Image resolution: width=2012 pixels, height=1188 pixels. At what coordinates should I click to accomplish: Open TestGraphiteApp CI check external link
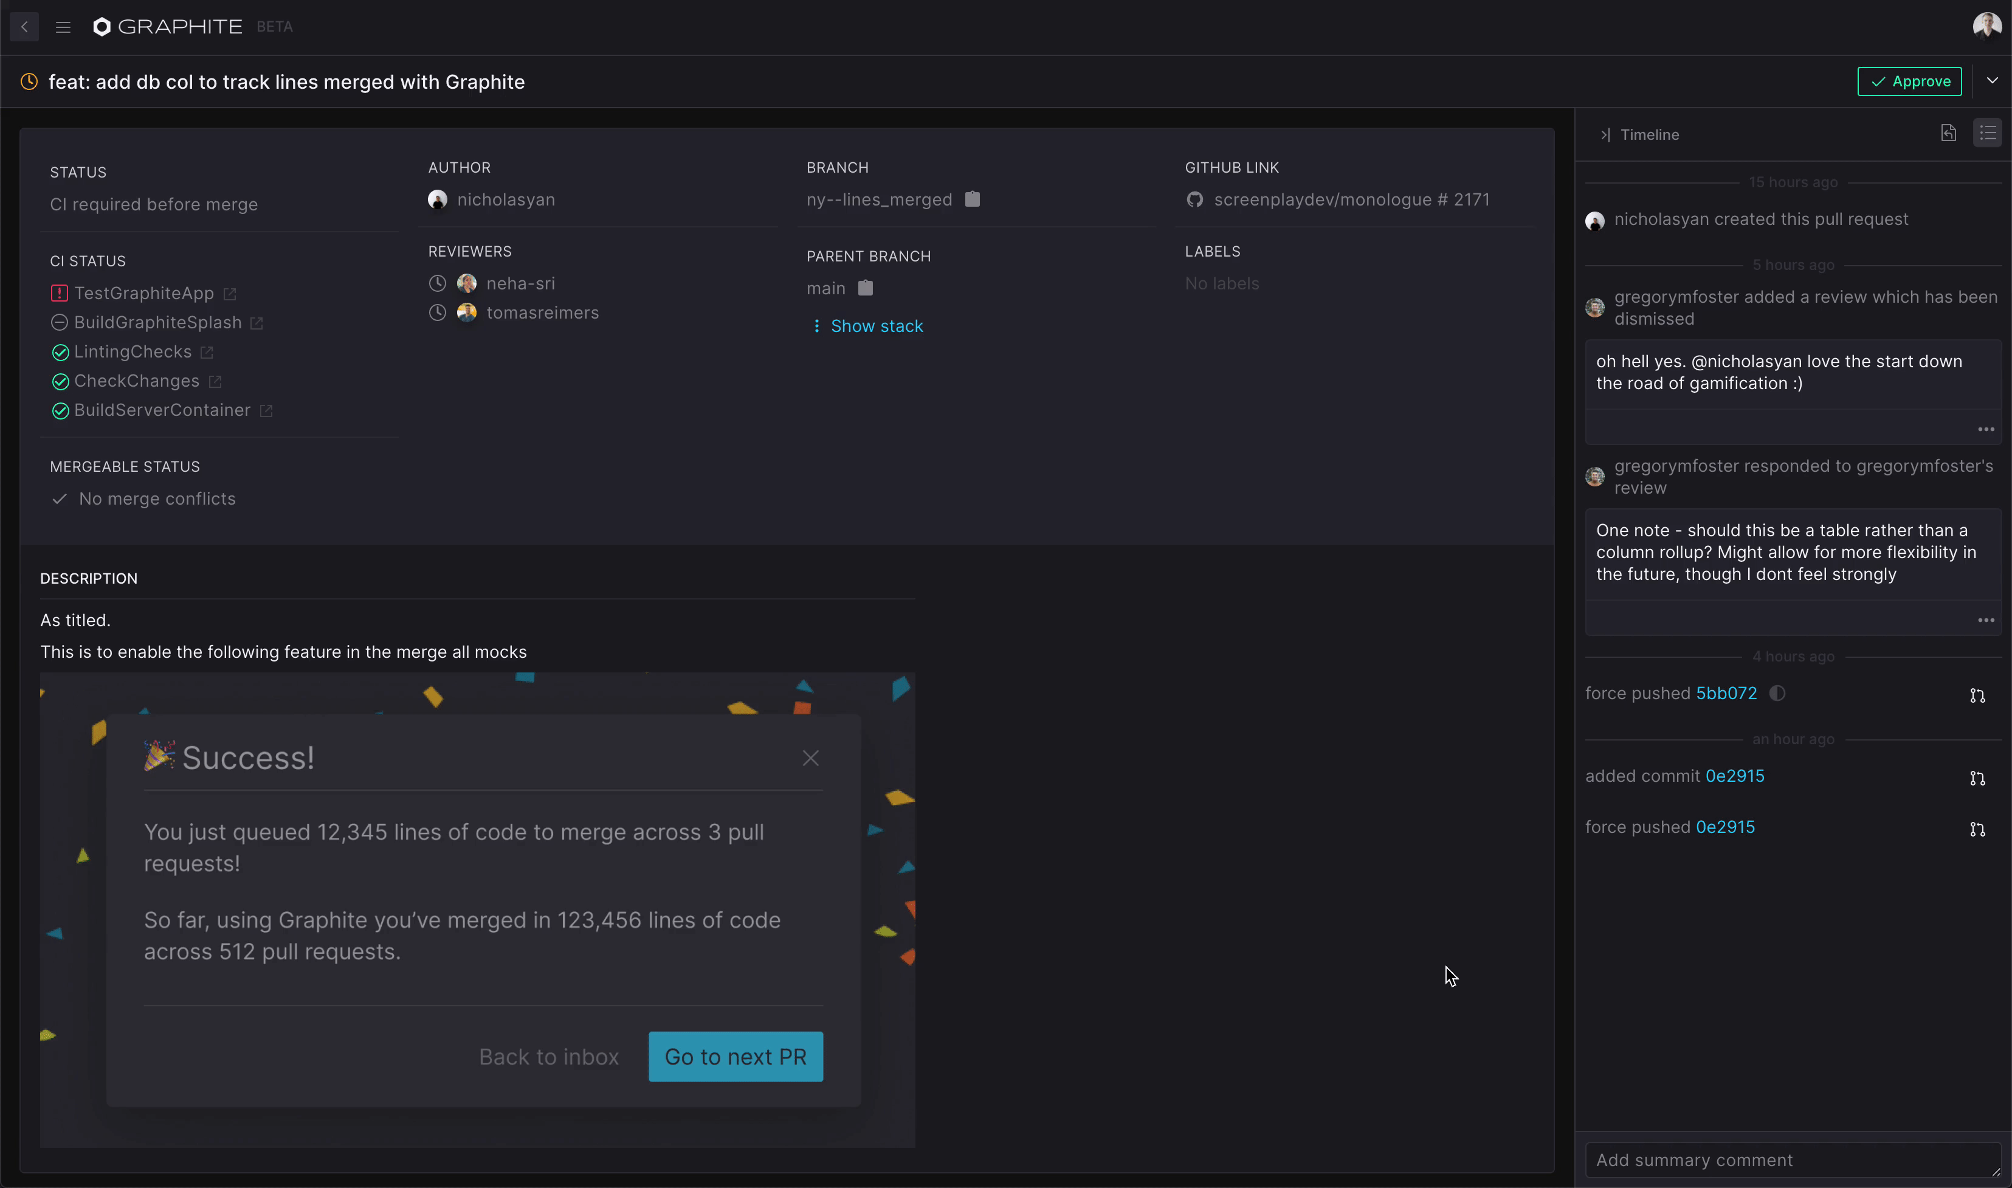(x=230, y=295)
